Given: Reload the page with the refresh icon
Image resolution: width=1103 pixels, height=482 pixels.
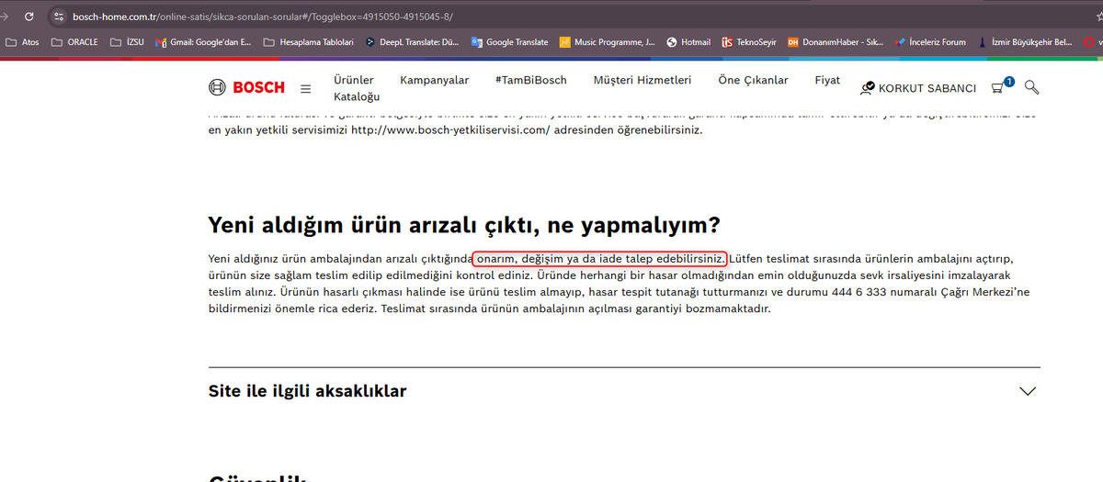Looking at the screenshot, I should (x=29, y=17).
